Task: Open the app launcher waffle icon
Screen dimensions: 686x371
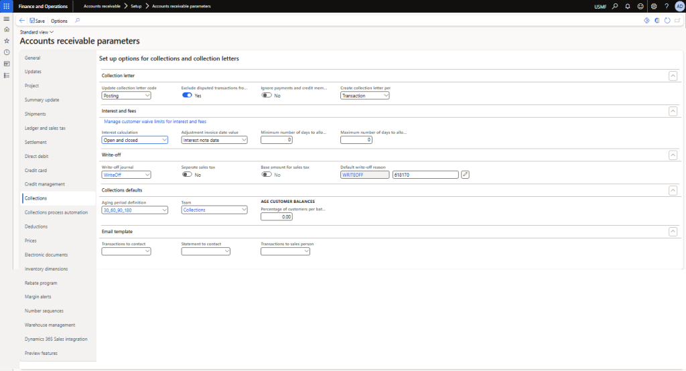Action: click(7, 6)
